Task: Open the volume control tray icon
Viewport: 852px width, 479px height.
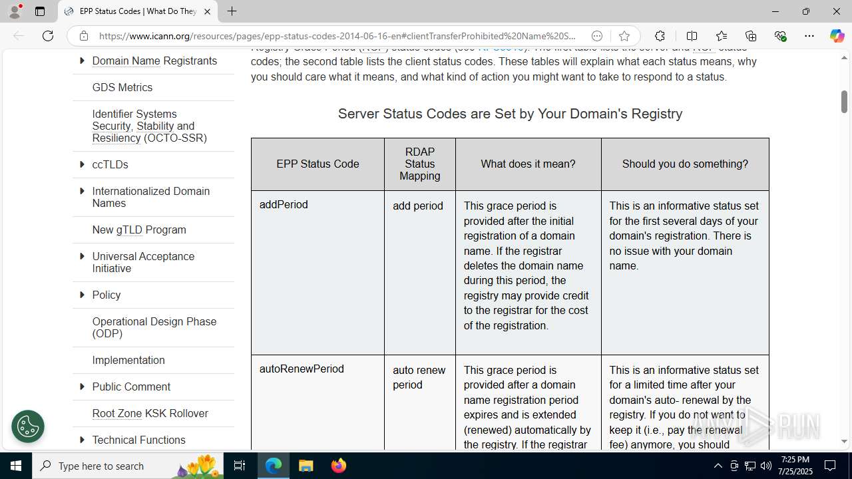Action: 765,466
